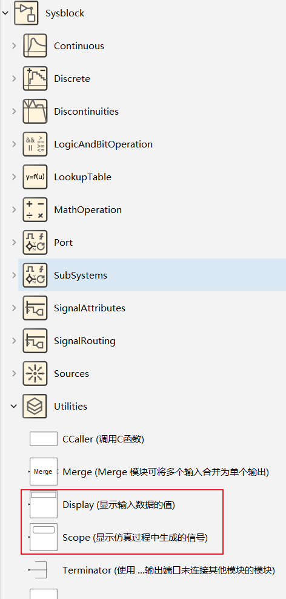The width and height of the screenshot is (286, 599).
Task: Expand the Port category chevron
Action: pyautogui.click(x=14, y=242)
